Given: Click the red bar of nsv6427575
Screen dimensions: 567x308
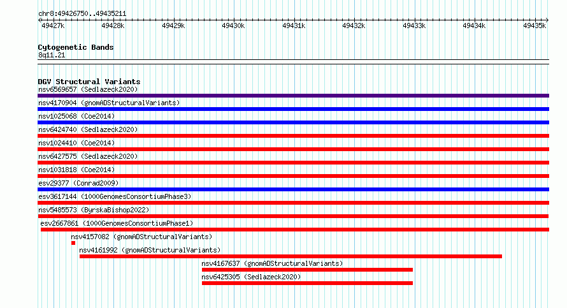Looking at the screenshot, I should pos(293,163).
